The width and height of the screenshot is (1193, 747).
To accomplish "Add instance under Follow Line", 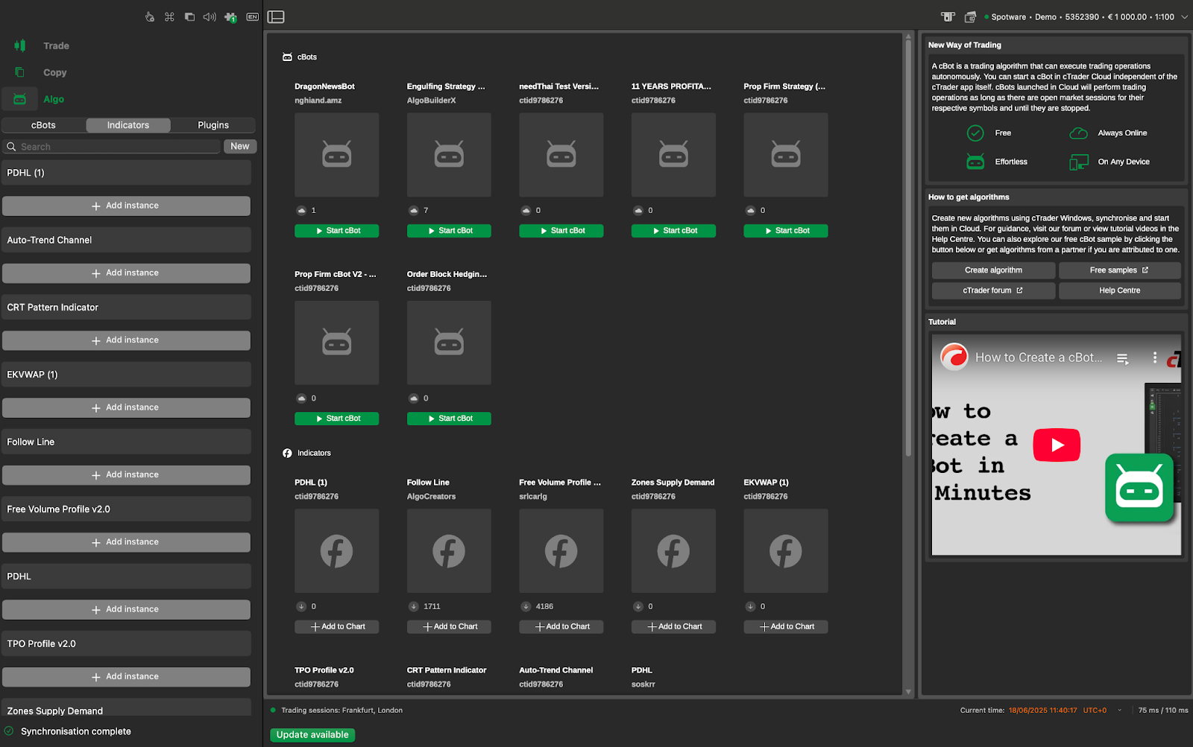I will [126, 475].
